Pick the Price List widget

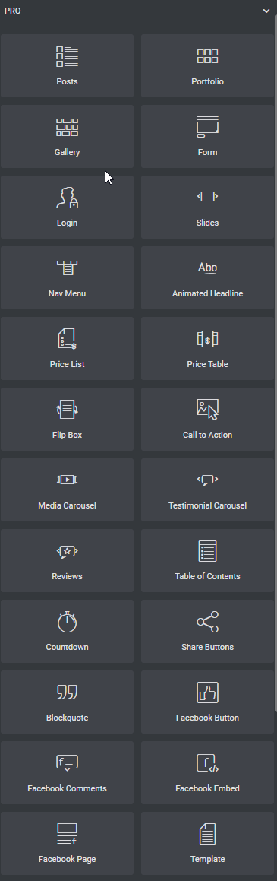point(68,349)
